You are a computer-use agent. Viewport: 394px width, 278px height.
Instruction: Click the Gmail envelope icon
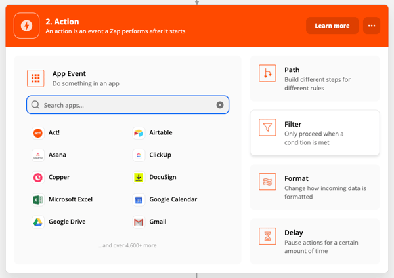click(139, 222)
